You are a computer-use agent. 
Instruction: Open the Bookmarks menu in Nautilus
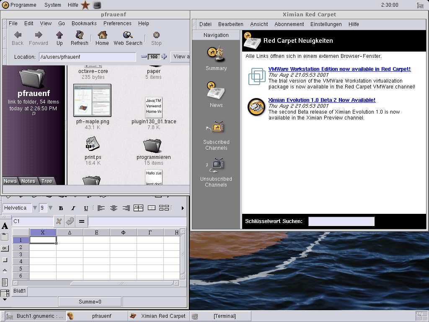[84, 23]
